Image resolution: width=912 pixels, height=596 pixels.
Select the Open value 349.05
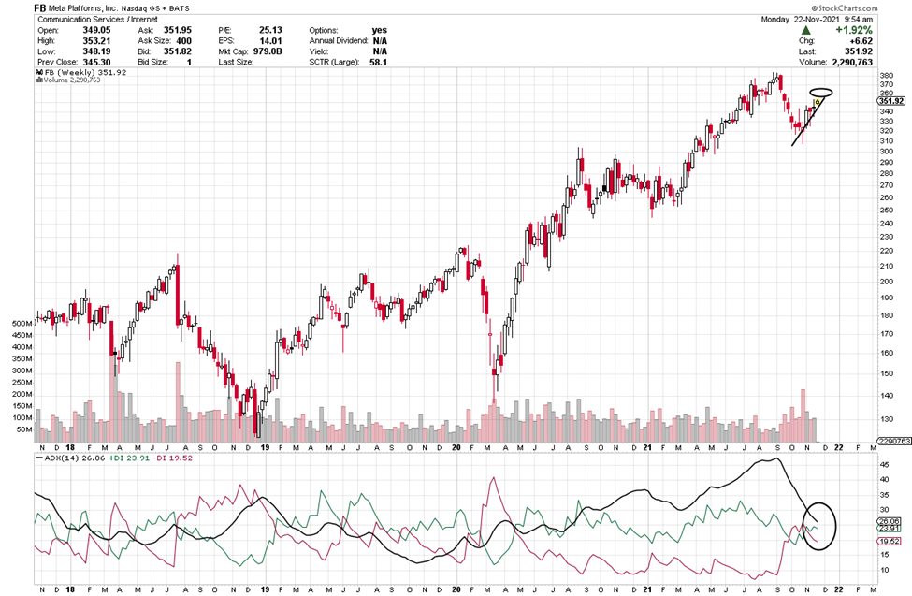coord(96,30)
